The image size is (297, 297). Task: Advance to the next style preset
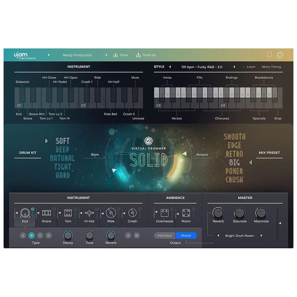[234, 67]
